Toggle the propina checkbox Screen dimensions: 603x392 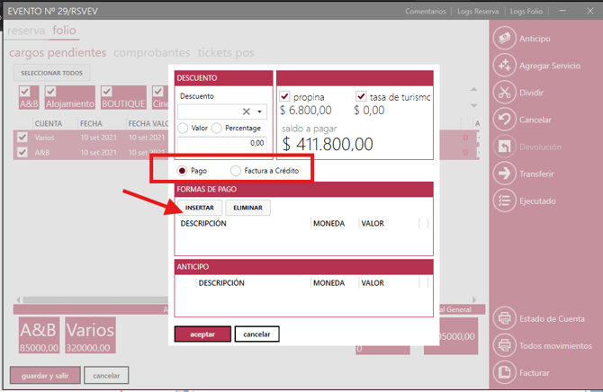pyautogui.click(x=285, y=97)
